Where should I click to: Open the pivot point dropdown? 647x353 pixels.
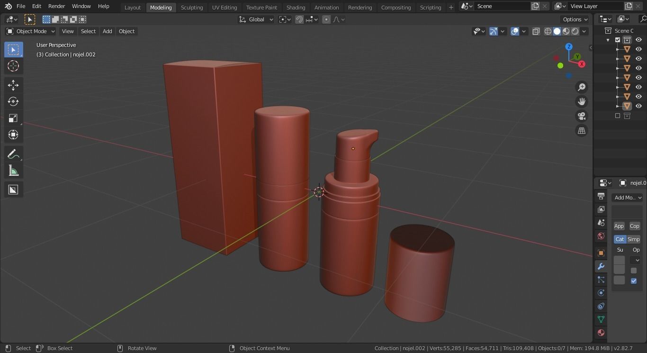(x=285, y=19)
